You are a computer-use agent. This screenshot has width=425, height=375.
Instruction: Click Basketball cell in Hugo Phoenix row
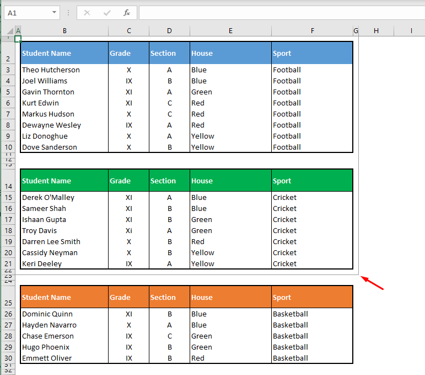coord(312,347)
